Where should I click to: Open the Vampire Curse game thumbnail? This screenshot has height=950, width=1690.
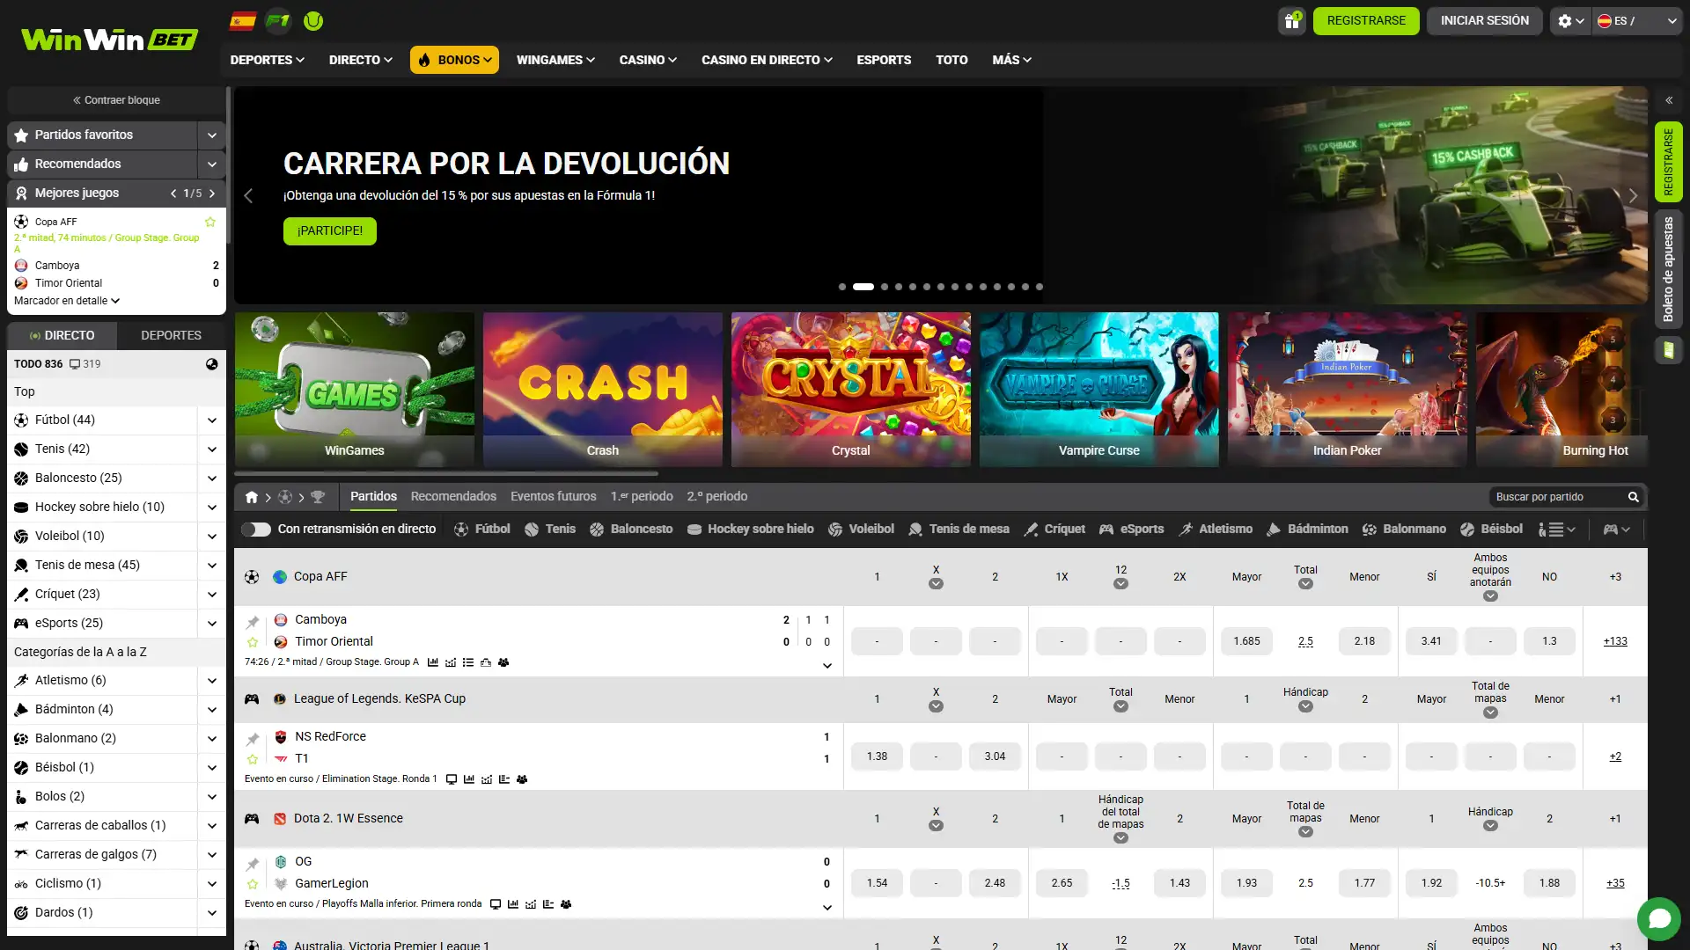coord(1099,390)
